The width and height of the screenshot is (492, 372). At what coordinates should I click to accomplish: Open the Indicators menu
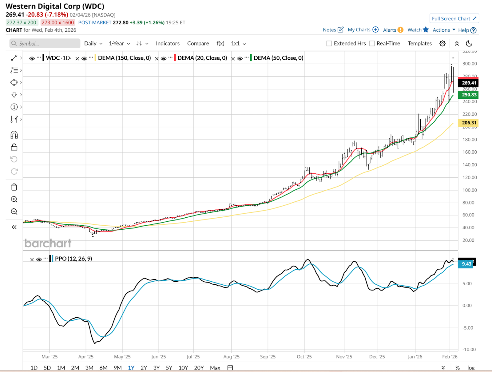click(x=168, y=43)
